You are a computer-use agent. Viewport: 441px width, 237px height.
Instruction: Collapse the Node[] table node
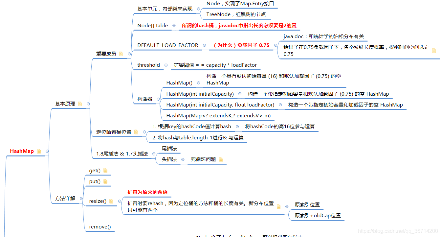[174, 26]
